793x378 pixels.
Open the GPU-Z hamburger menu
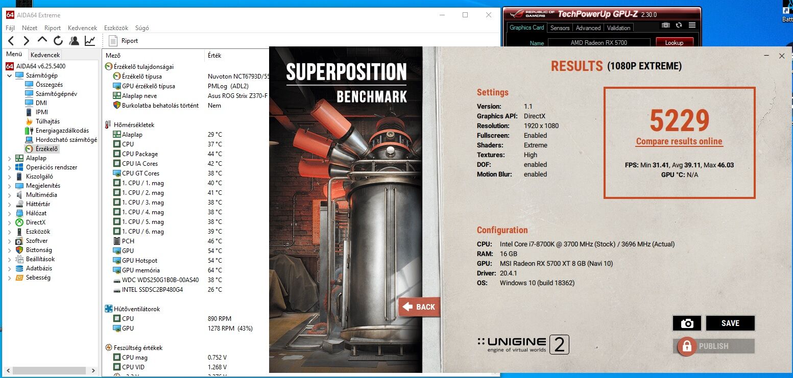click(x=692, y=25)
